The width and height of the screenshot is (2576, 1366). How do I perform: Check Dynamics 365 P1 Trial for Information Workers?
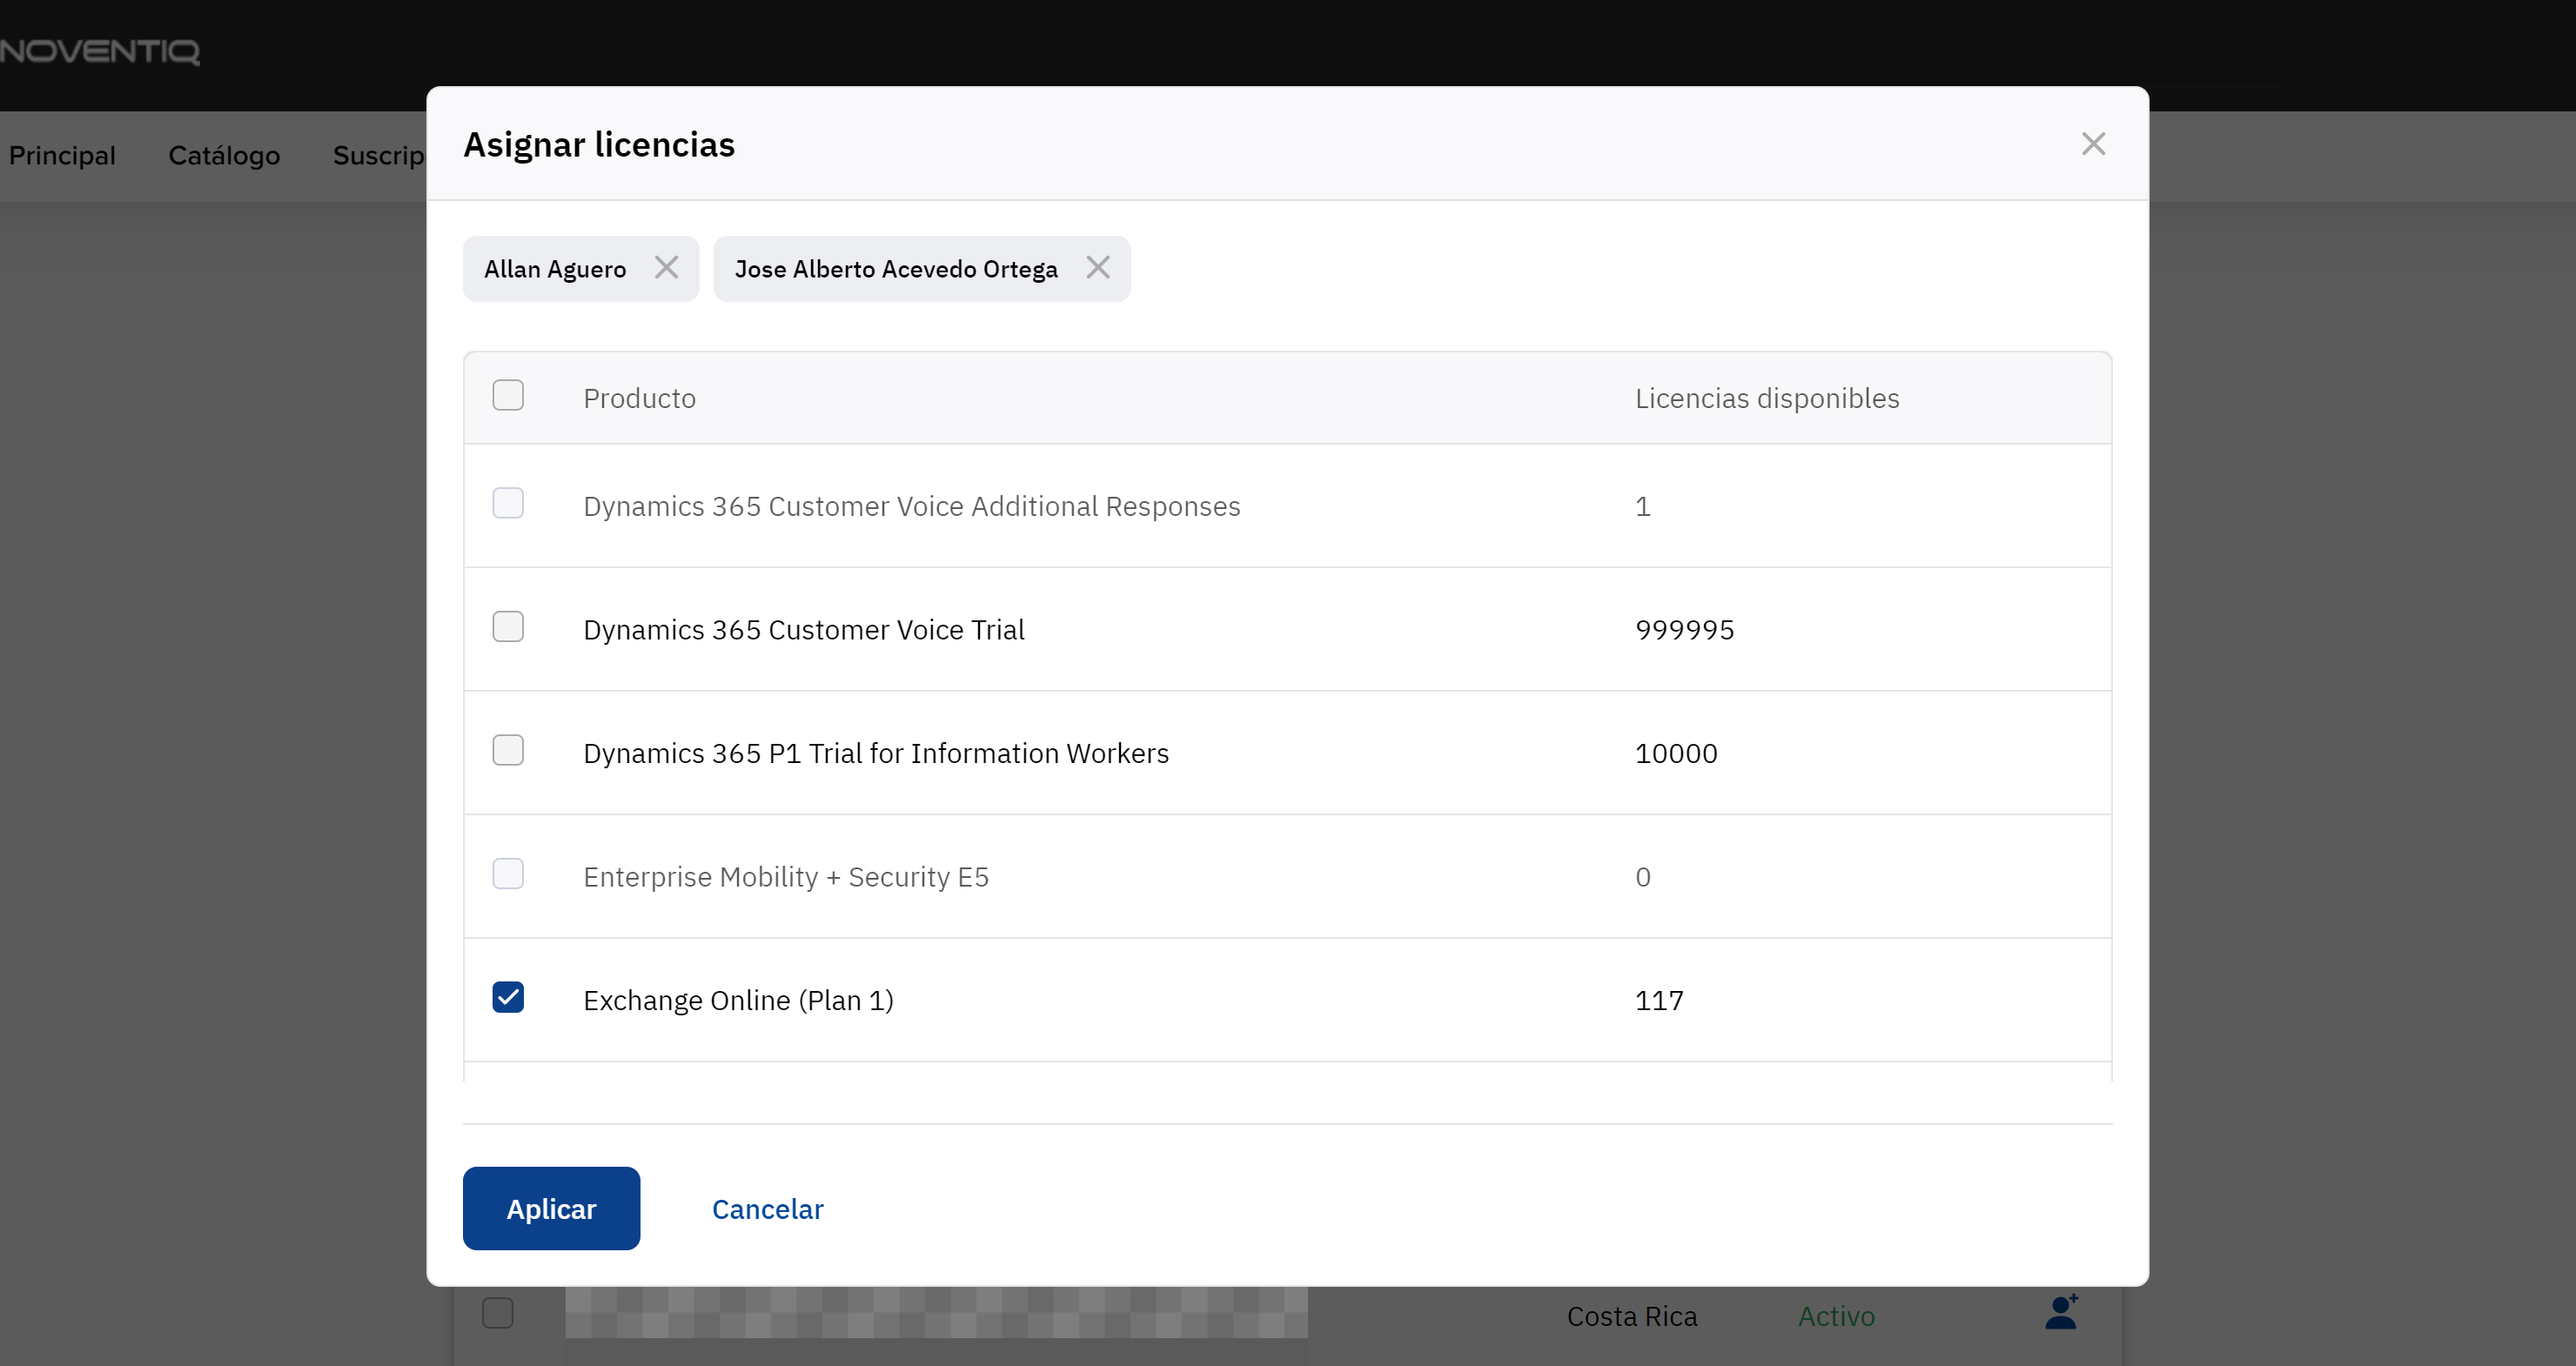point(508,751)
